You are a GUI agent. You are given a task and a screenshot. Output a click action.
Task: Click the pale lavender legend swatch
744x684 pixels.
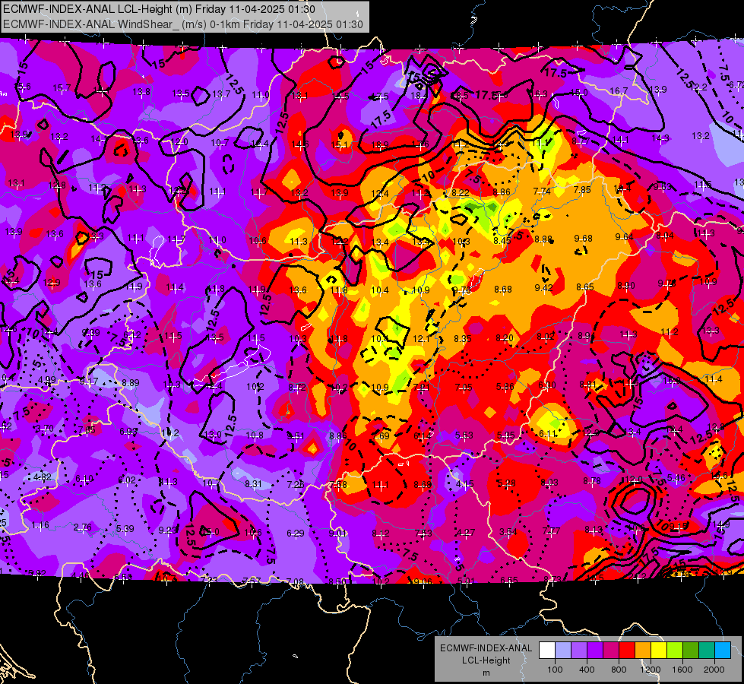coord(562,650)
